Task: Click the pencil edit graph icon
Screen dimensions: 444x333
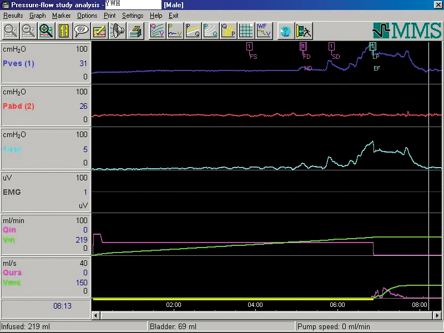Action: (99, 31)
